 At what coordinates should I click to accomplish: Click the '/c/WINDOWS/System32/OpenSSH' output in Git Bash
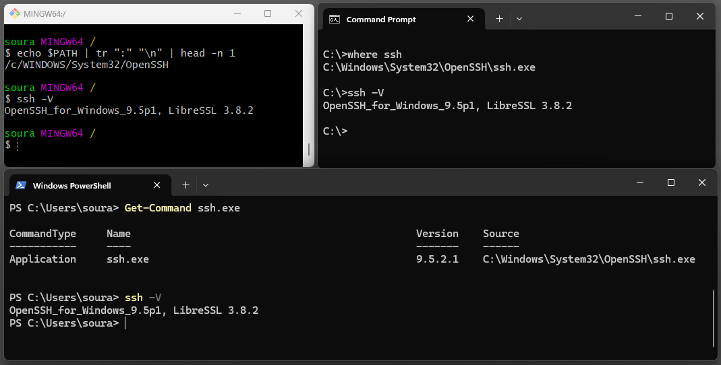pos(86,65)
